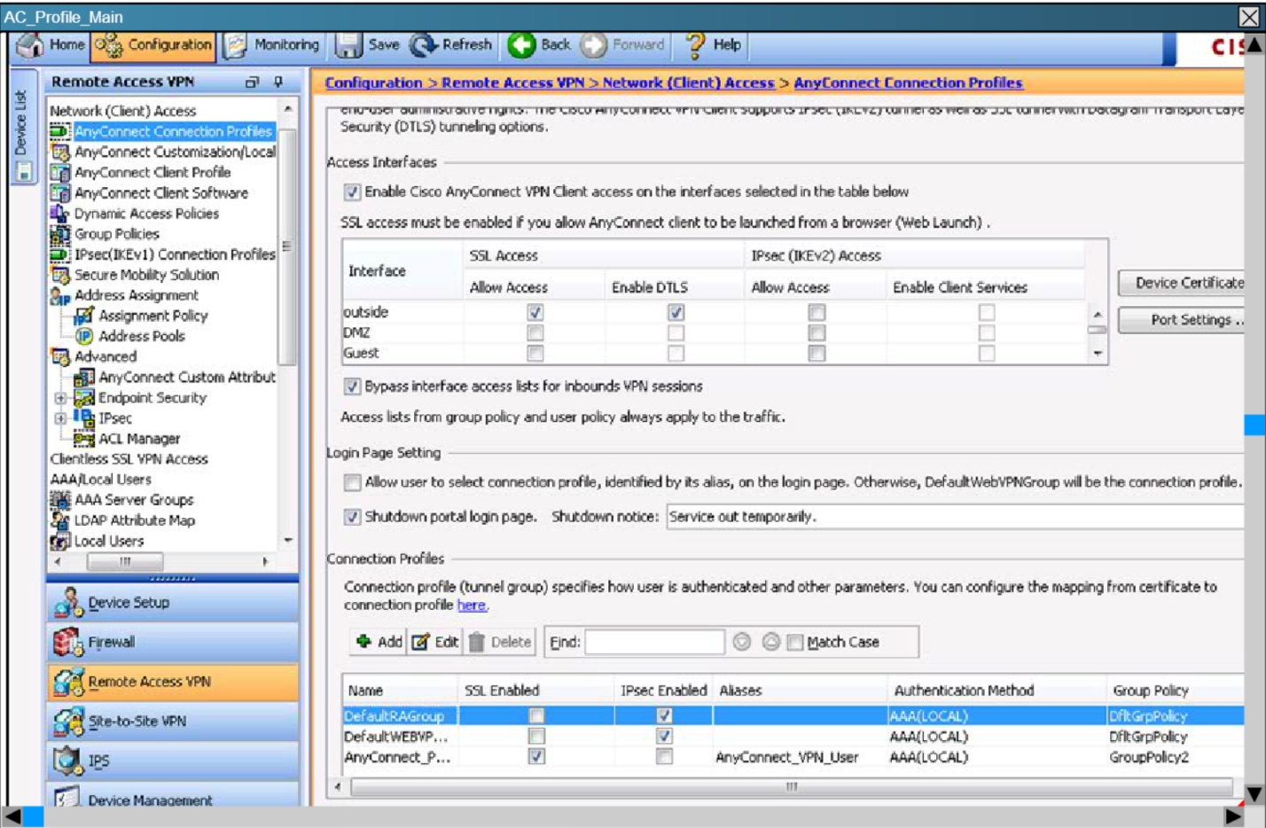Viewport: 1266px width, 828px height.
Task: Enable Match Case for find
Action: (795, 643)
